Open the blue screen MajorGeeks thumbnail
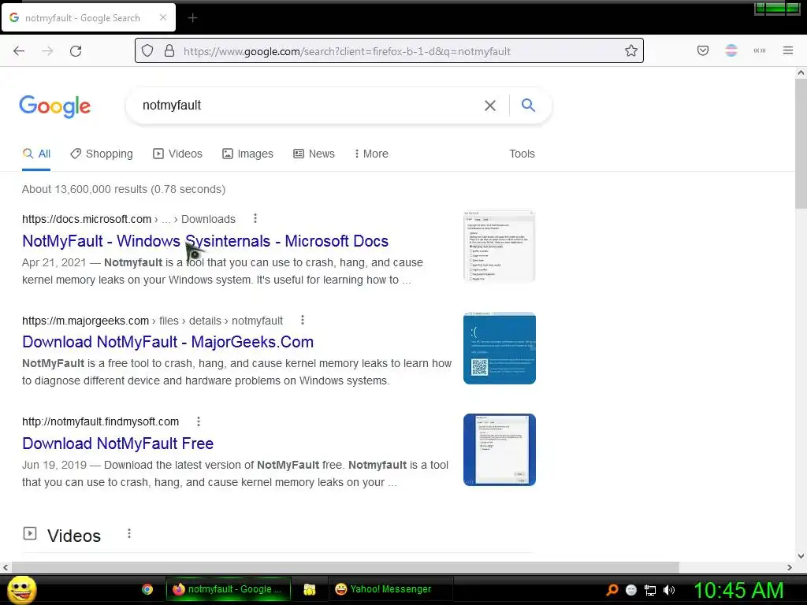Viewport: 807px width, 605px height. pos(499,347)
